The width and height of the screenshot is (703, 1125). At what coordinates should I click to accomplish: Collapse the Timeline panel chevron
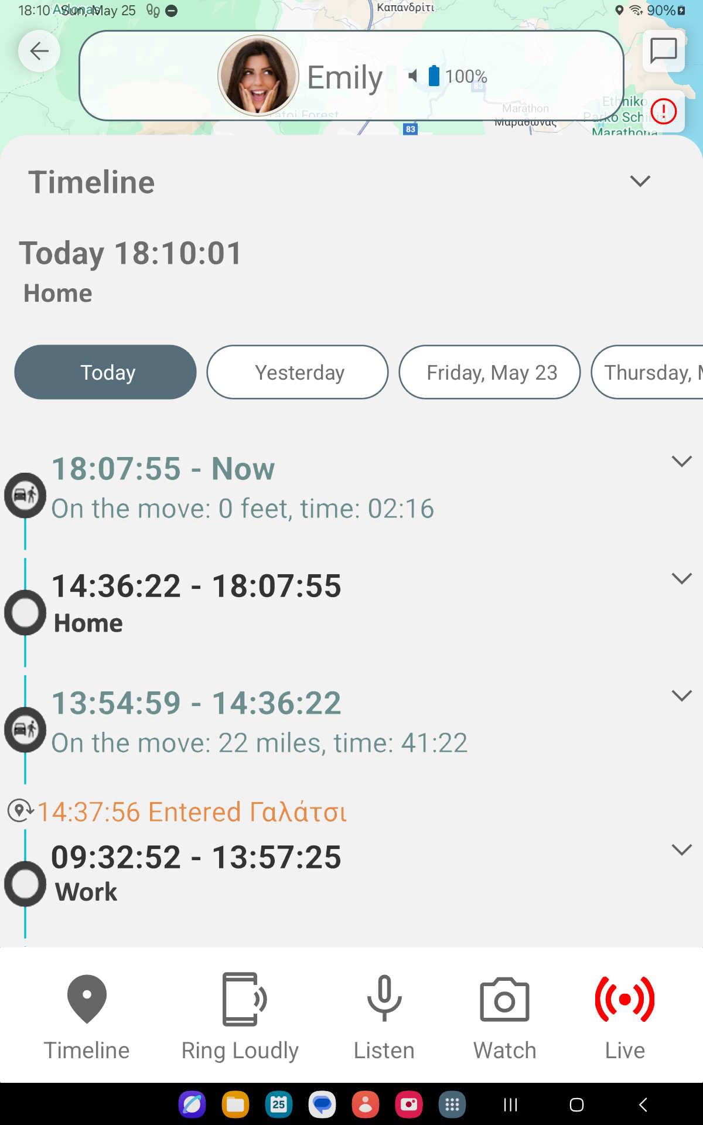tap(640, 181)
